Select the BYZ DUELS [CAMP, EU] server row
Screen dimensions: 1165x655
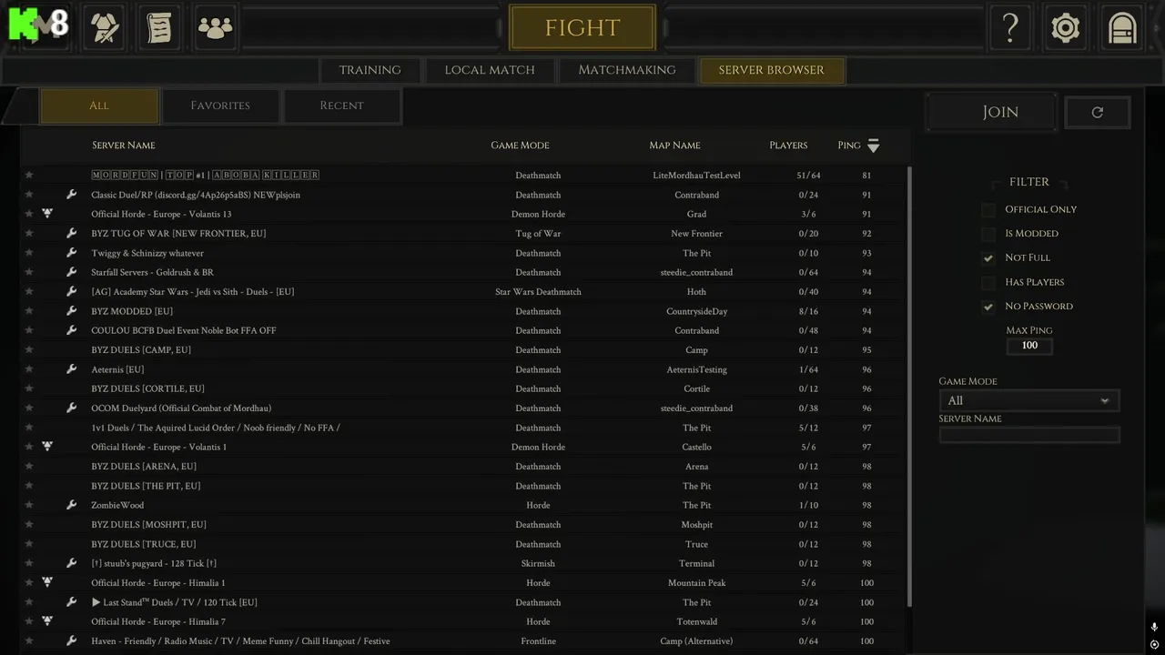click(464, 350)
